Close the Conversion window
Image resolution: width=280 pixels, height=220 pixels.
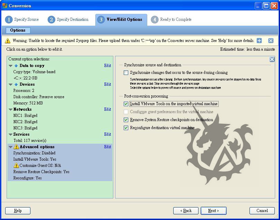[x=274, y=6]
